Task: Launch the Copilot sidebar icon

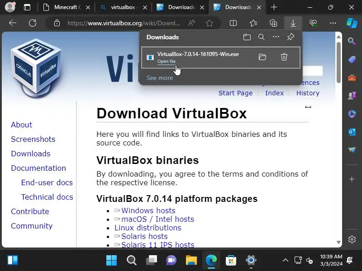Action: (352, 23)
